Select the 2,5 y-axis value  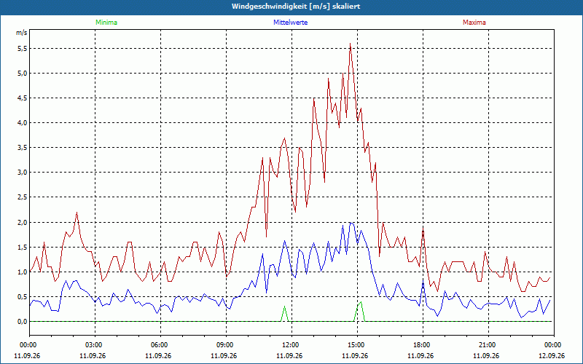click(23, 197)
